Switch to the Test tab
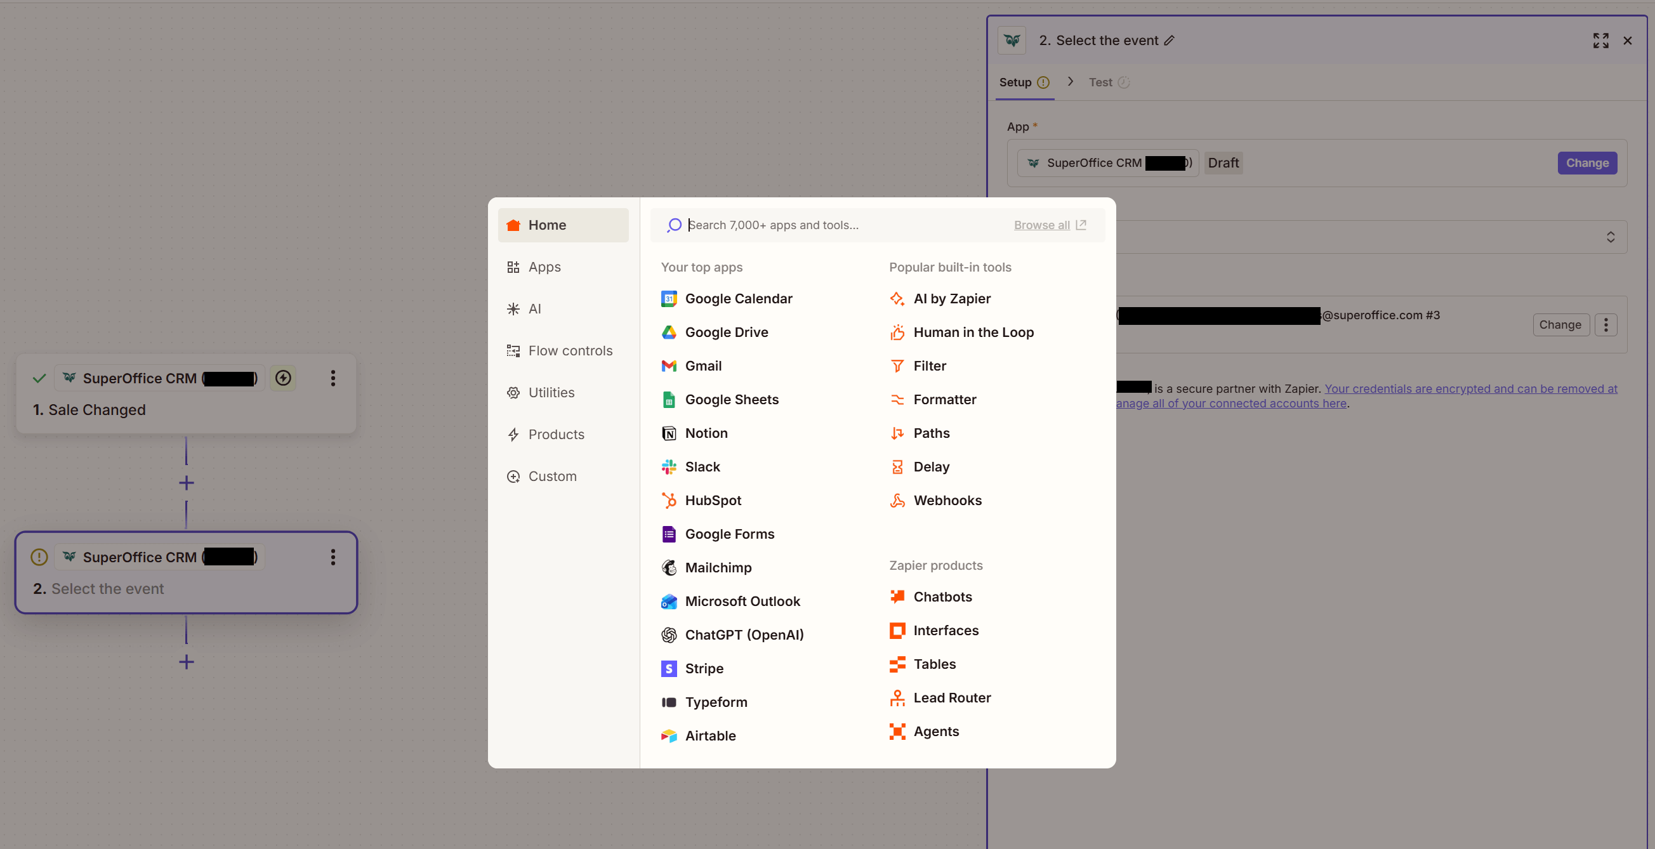The image size is (1655, 849). (1101, 82)
